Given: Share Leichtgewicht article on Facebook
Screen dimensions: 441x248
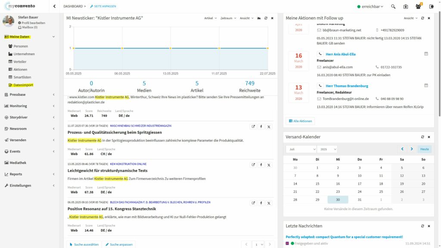Looking at the screenshot, I should (261, 165).
